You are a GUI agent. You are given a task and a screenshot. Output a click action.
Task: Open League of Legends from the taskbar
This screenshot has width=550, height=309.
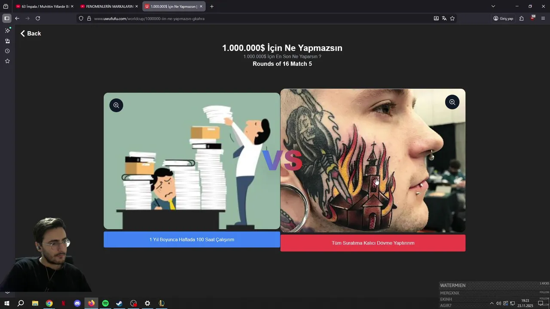(x=162, y=303)
